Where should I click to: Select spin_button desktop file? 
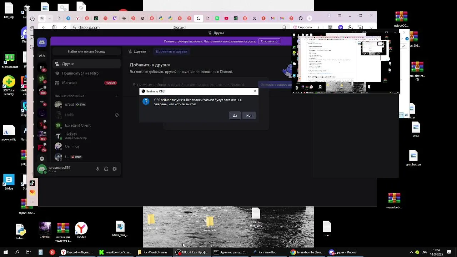click(x=413, y=158)
